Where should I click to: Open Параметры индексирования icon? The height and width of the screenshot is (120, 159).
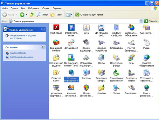point(86,58)
